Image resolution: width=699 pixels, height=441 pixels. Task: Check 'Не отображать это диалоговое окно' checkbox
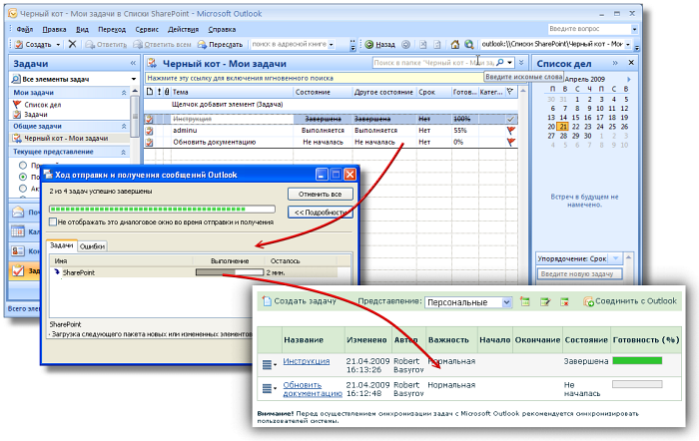coord(53,222)
